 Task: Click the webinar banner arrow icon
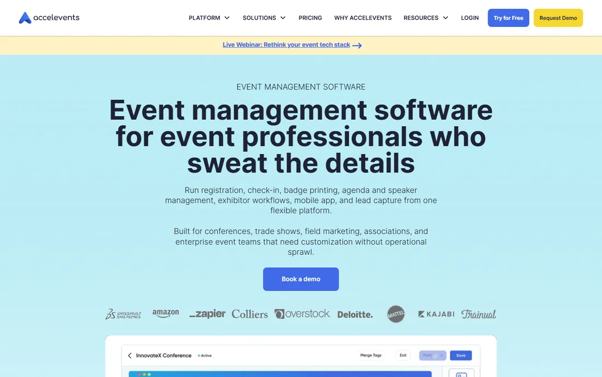click(357, 45)
